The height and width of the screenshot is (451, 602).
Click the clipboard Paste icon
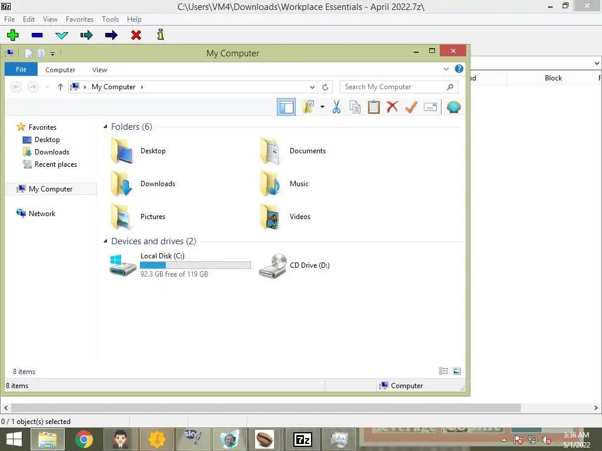pyautogui.click(x=373, y=107)
